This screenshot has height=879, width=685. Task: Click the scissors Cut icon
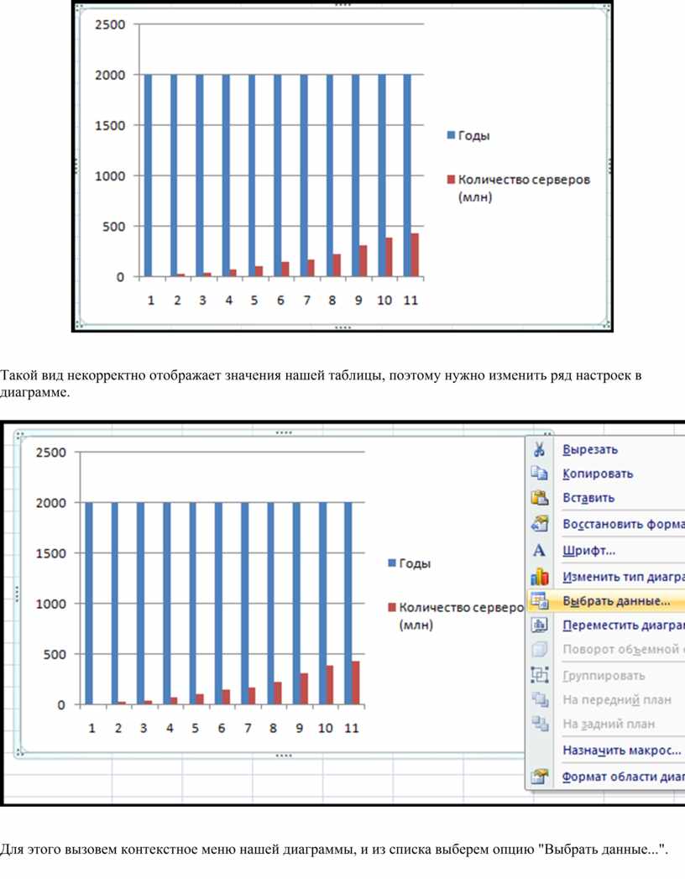pyautogui.click(x=539, y=449)
